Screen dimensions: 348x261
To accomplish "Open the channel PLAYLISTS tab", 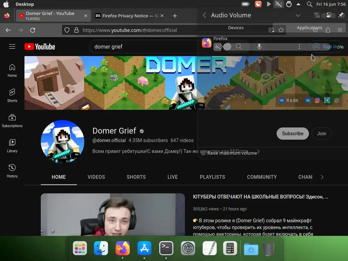I will coord(212,177).
